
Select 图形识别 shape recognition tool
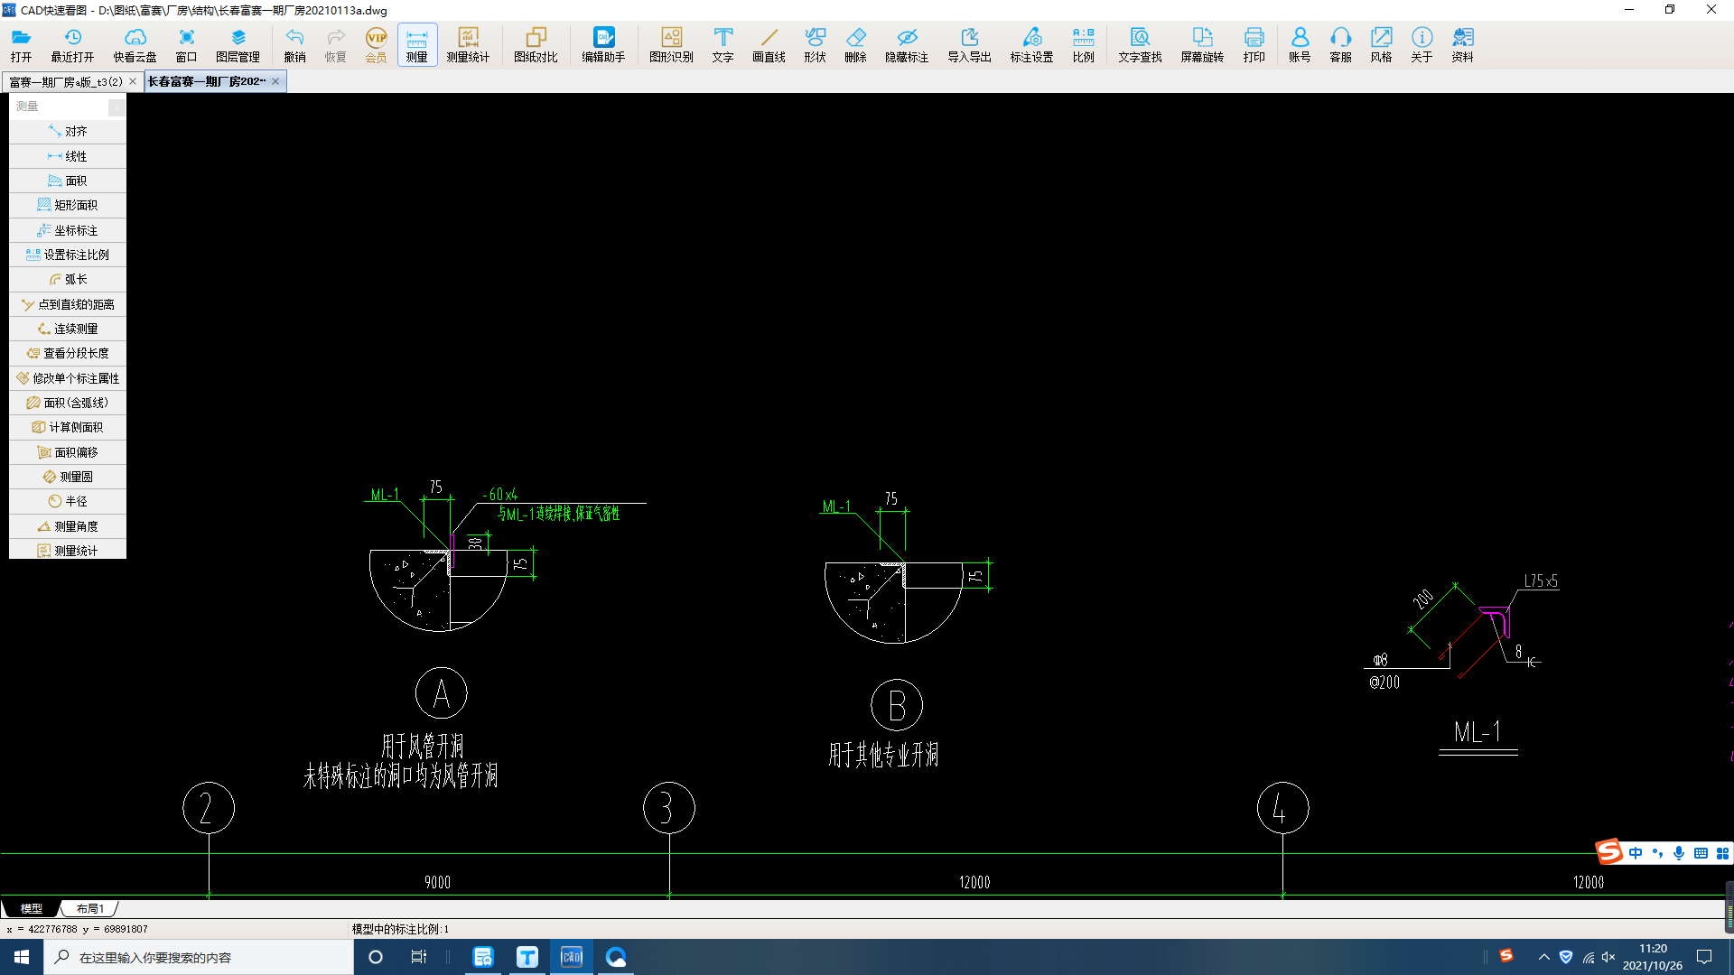pyautogui.click(x=671, y=45)
